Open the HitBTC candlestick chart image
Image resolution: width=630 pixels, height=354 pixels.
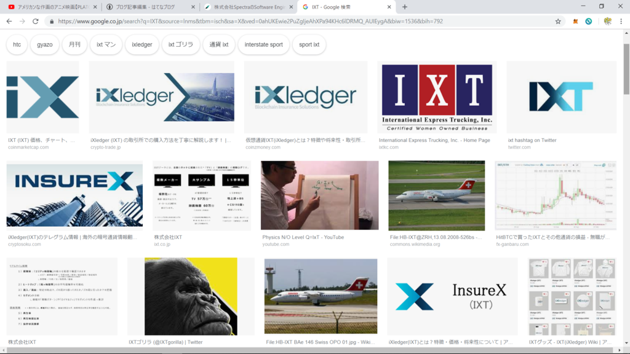click(x=556, y=196)
